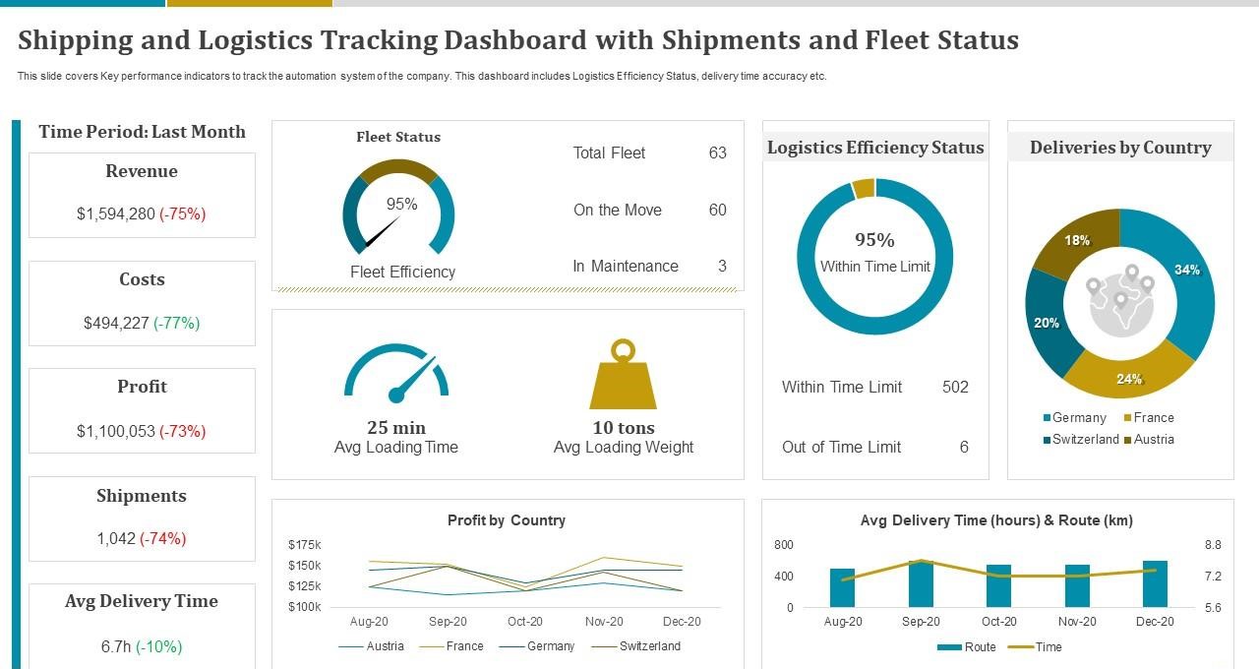Click the Logistics Efficiency Status header

[875, 148]
